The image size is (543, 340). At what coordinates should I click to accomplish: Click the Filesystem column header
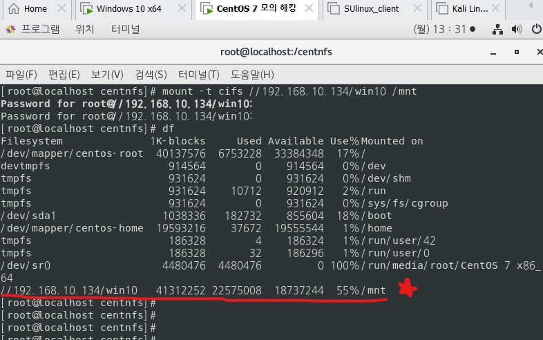tap(32, 141)
